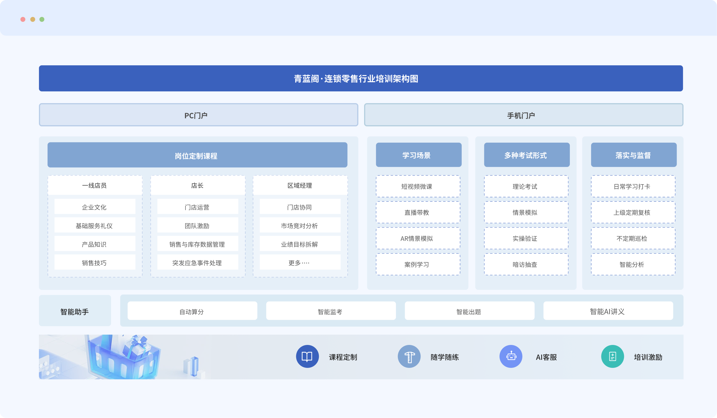Click the 青蓝阁 title banner
This screenshot has width=717, height=418.
pos(361,79)
